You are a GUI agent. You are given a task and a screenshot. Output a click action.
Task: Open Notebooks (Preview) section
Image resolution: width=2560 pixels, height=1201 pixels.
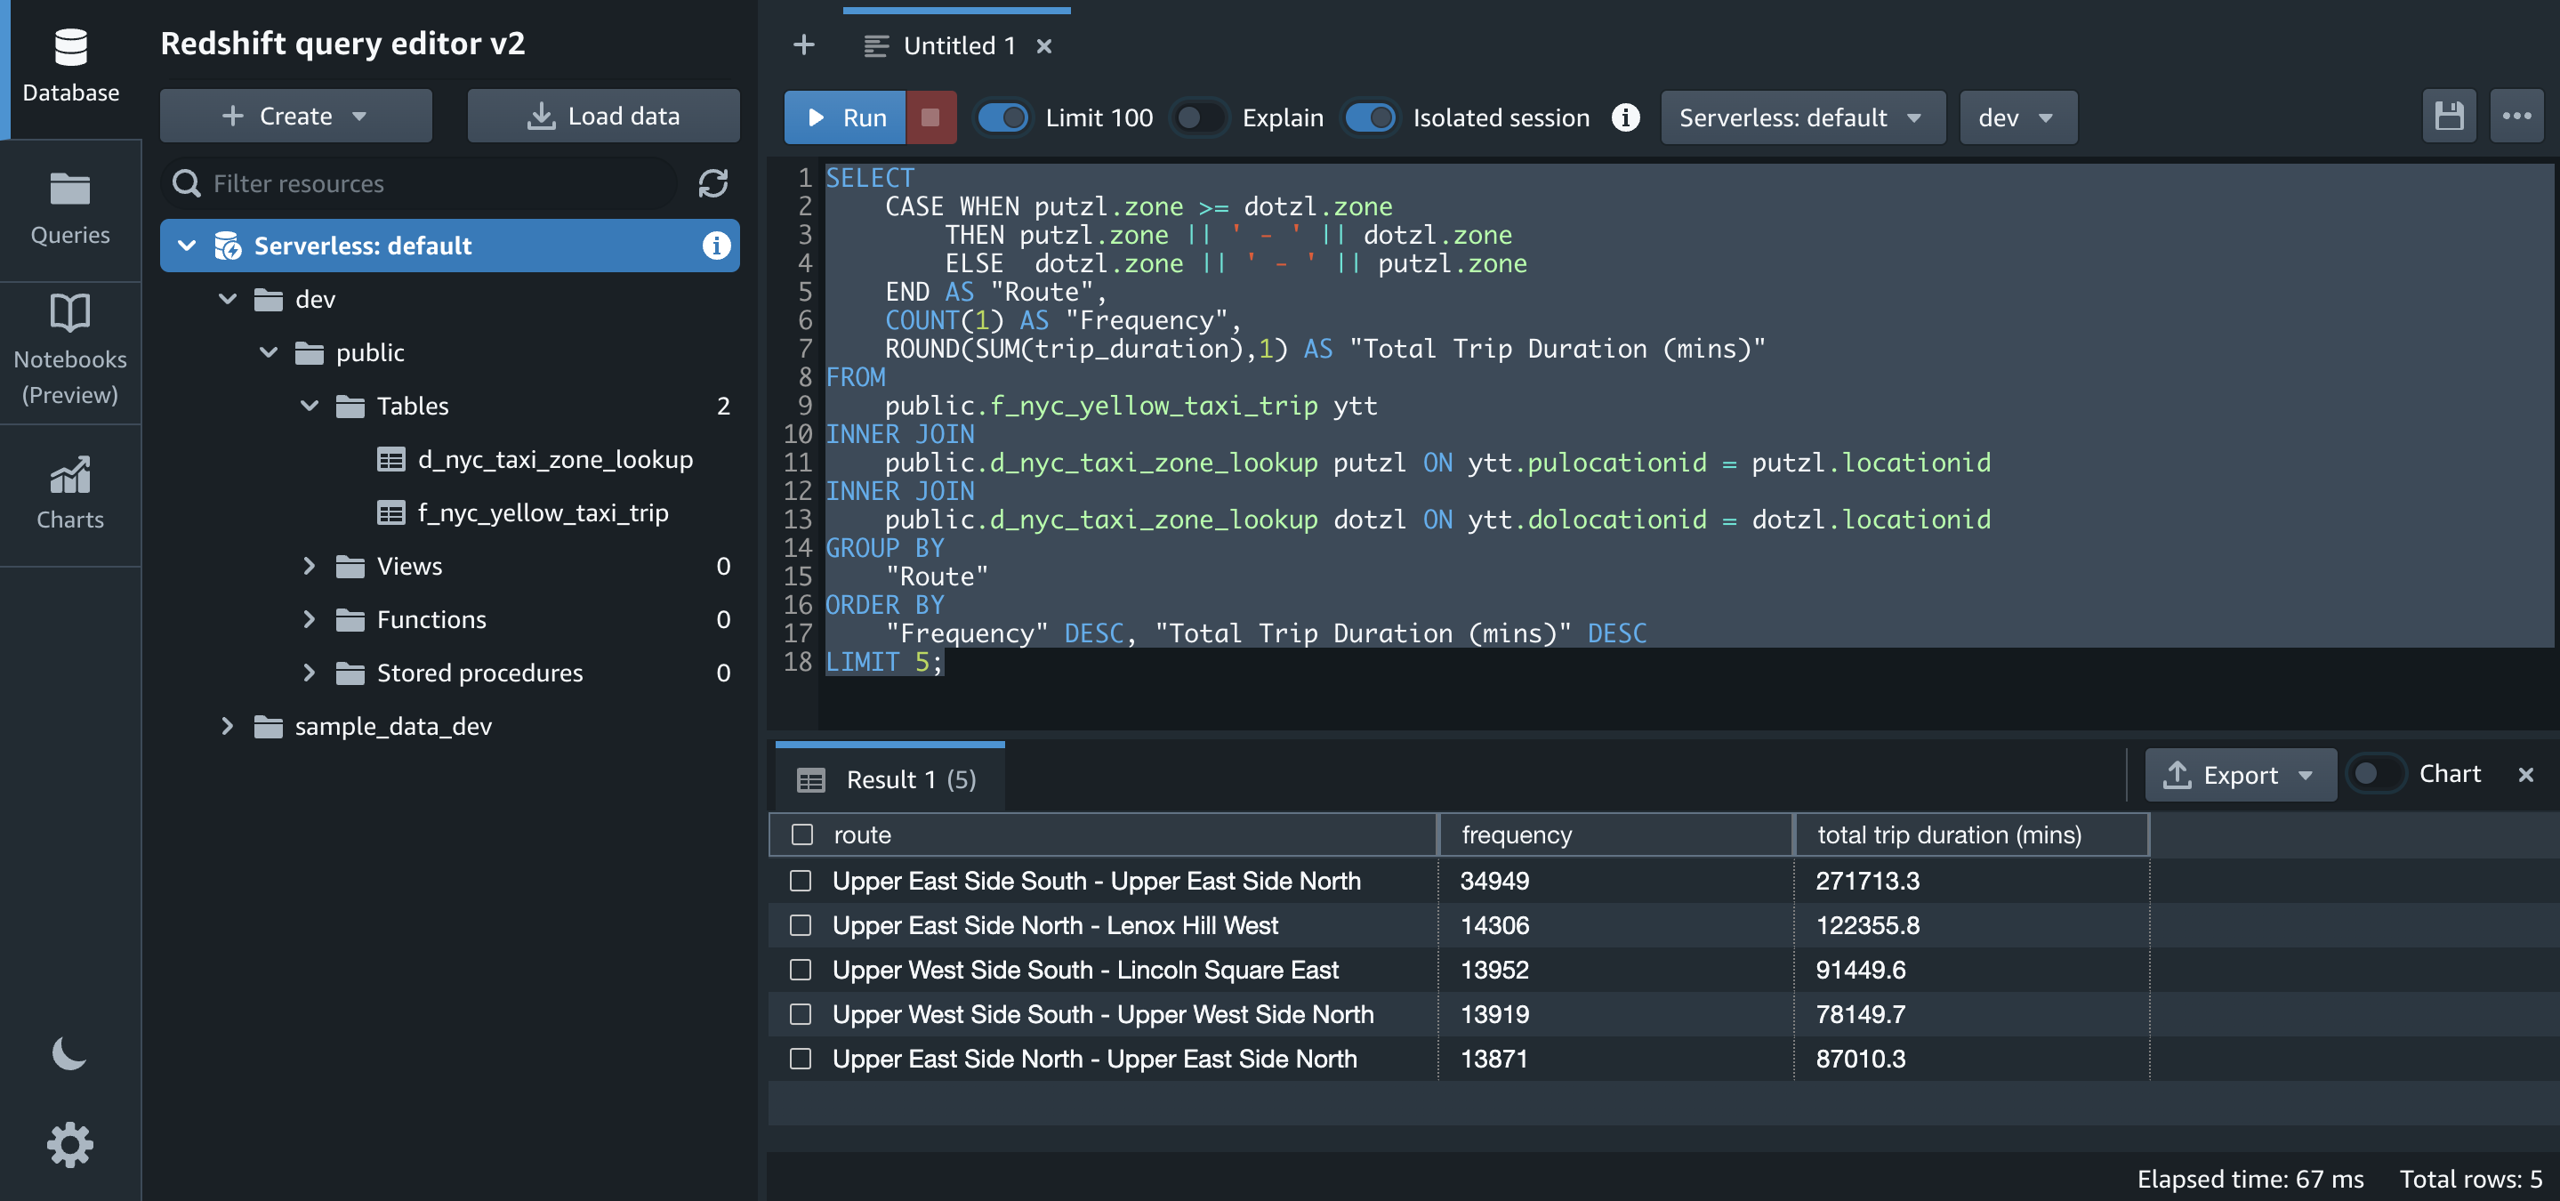point(69,350)
